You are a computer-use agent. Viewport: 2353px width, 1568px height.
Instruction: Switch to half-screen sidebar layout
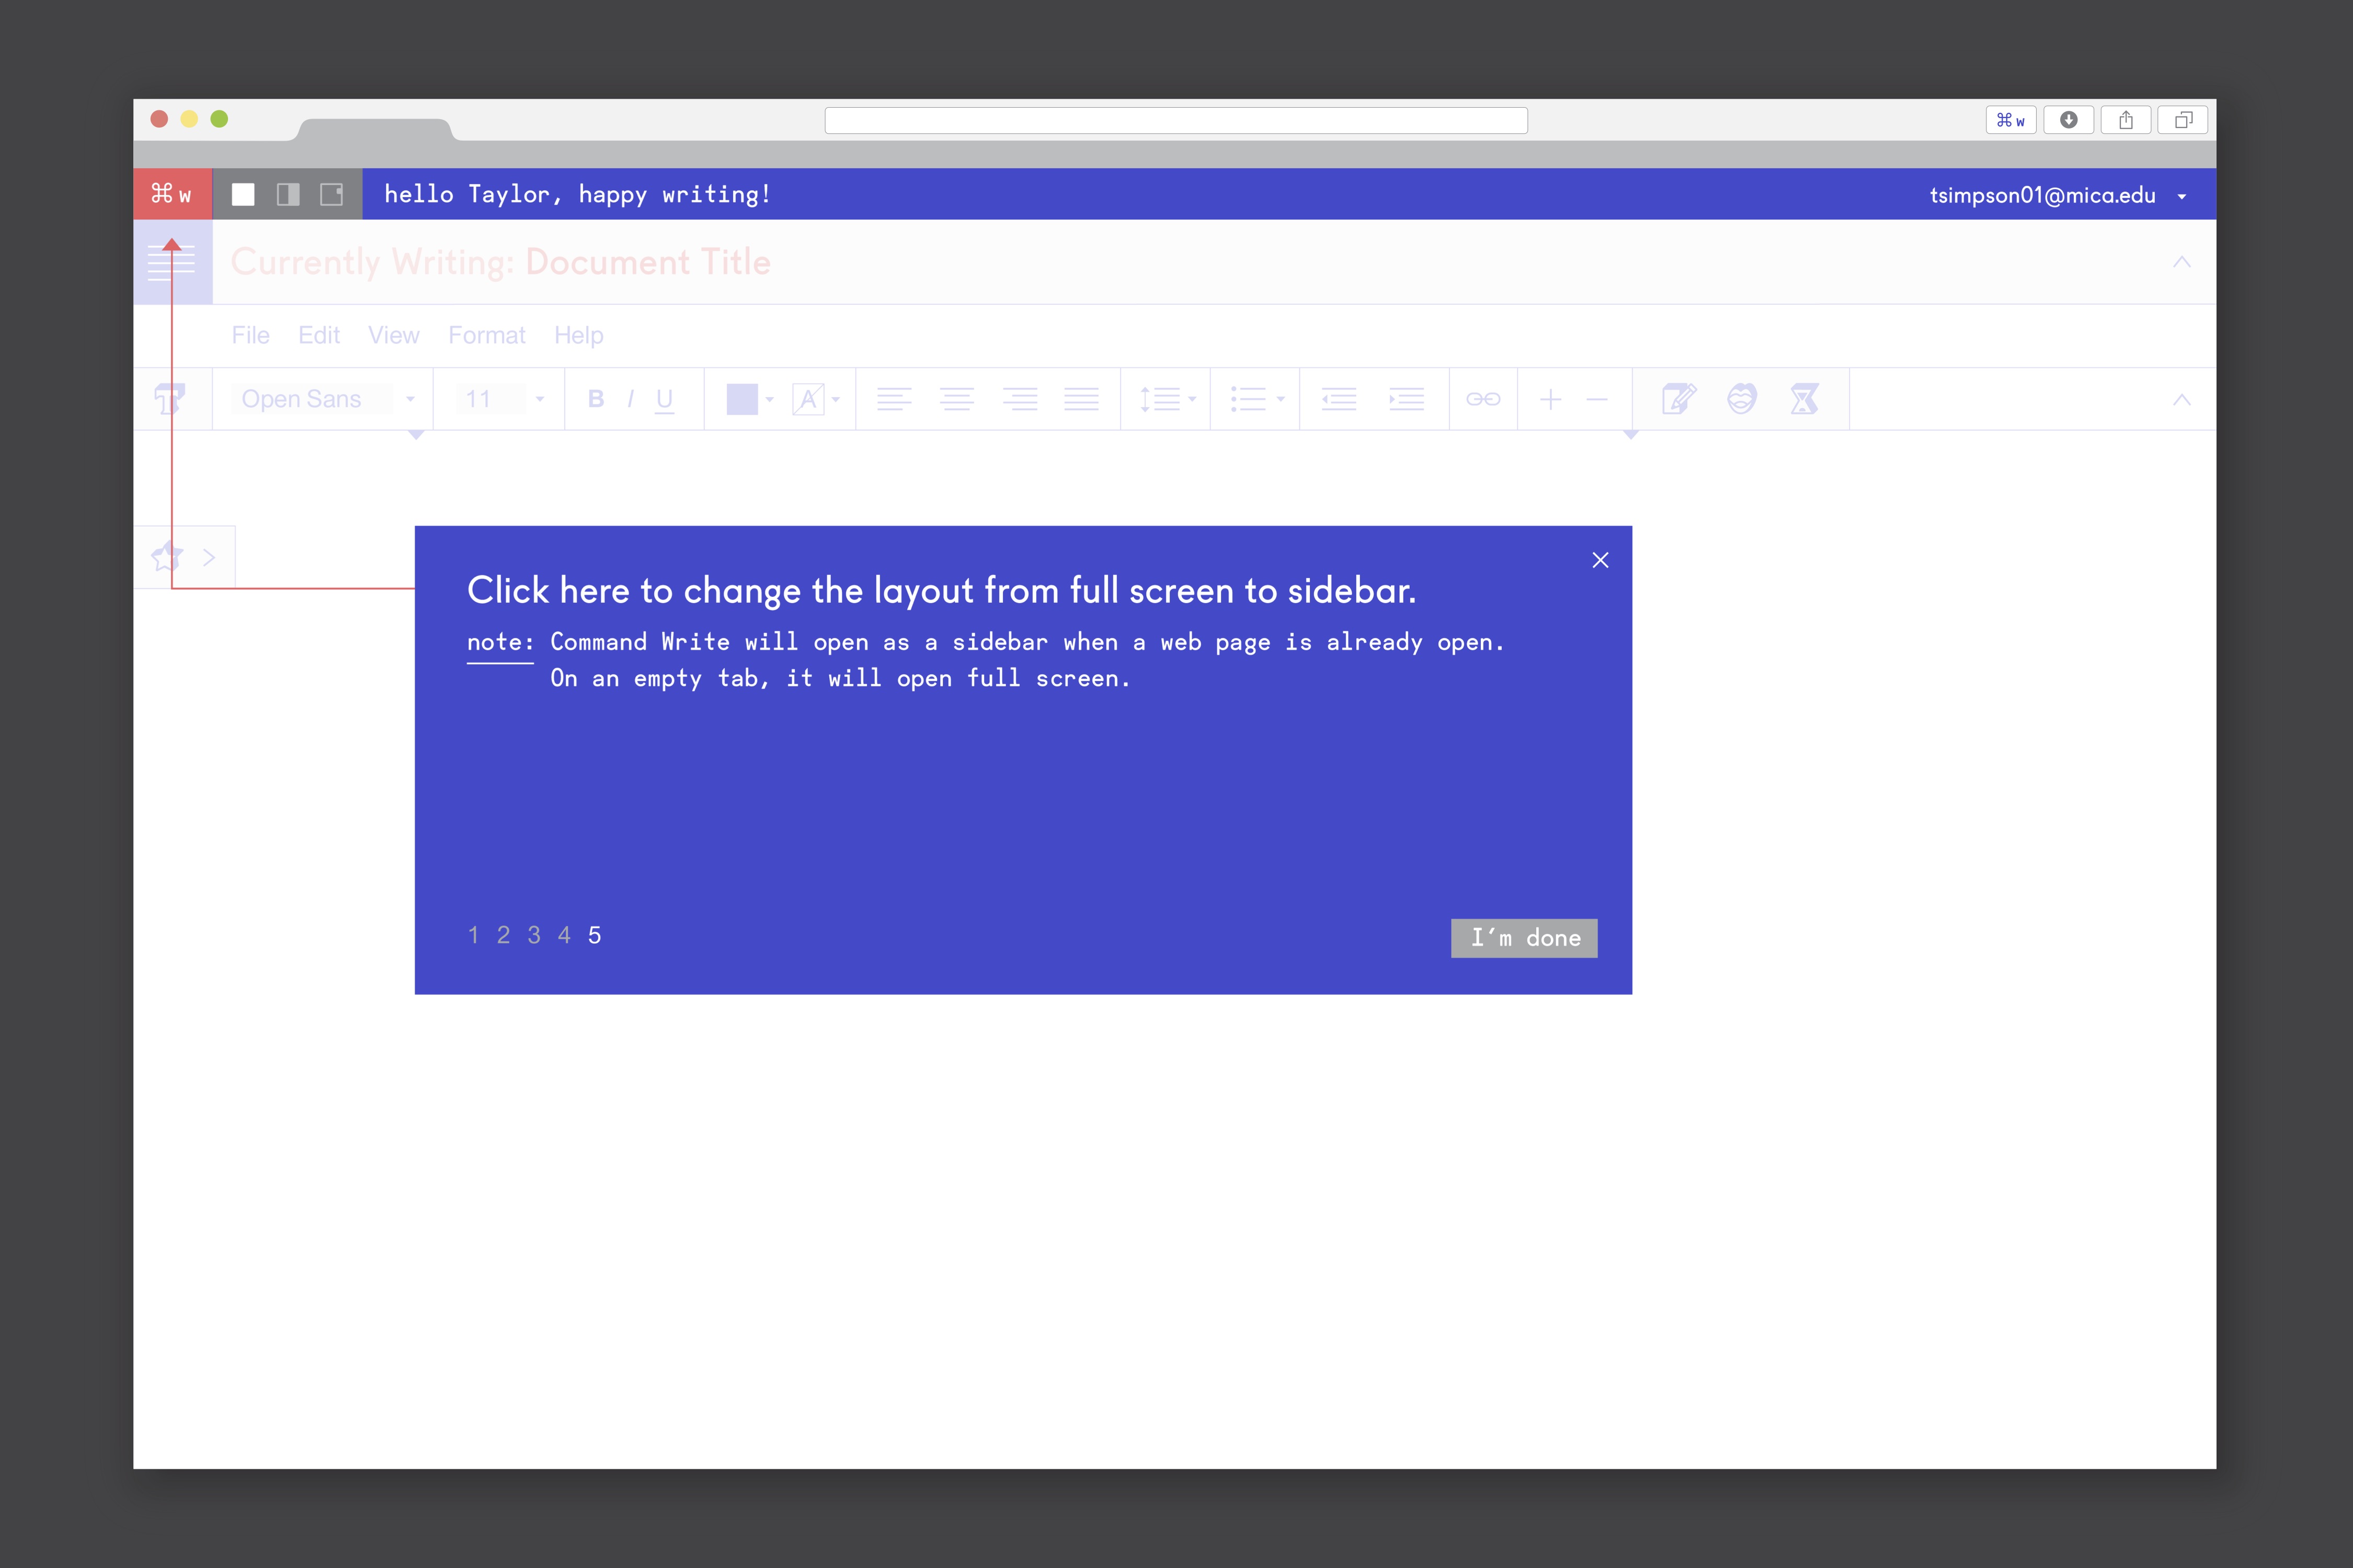(x=288, y=194)
